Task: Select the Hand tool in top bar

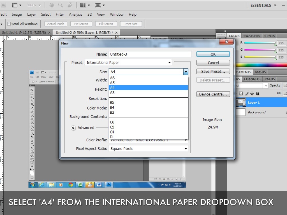Action: pos(52,5)
